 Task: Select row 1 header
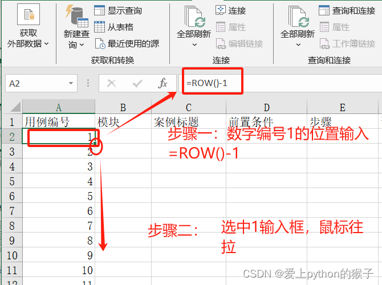pyautogui.click(x=12, y=121)
